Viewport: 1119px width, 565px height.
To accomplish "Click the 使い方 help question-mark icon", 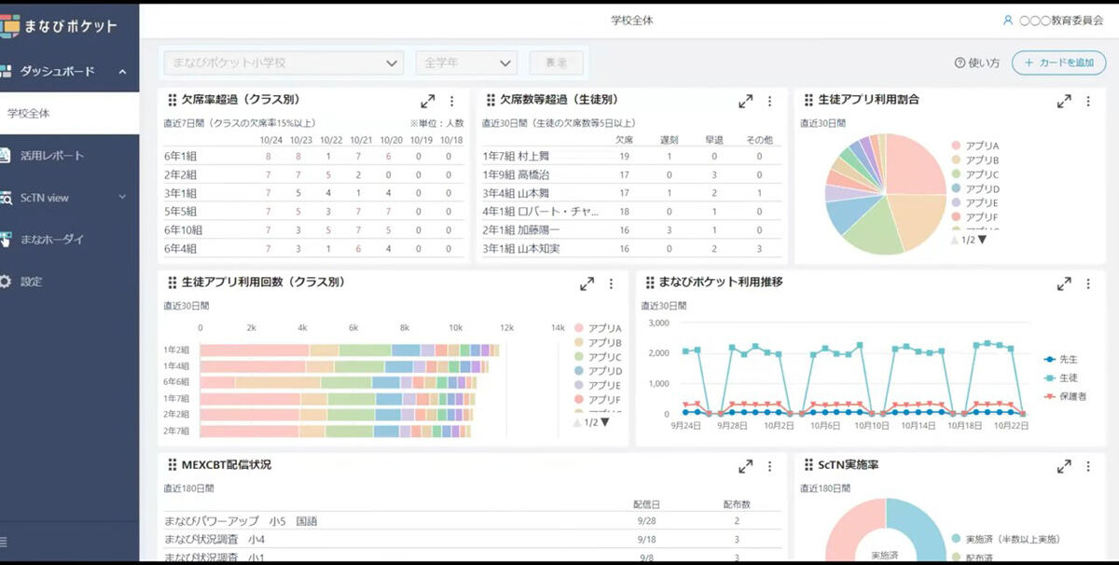I will pos(960,63).
